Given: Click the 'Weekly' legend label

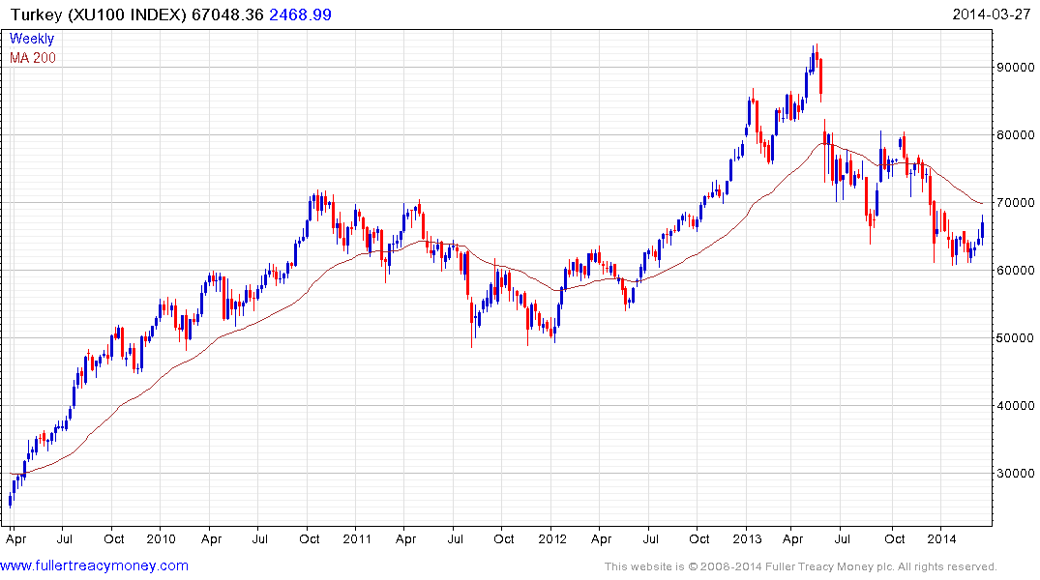Looking at the screenshot, I should click(x=32, y=39).
